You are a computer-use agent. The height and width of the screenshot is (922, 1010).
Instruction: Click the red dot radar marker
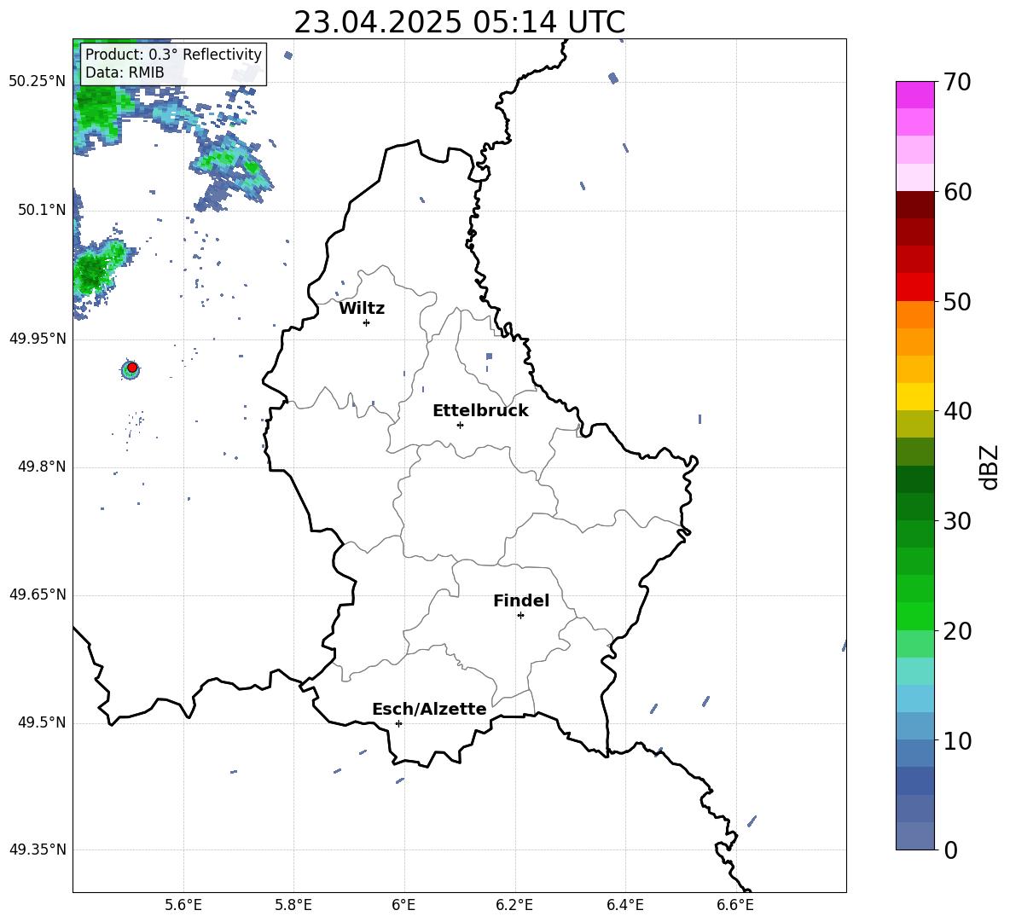[132, 368]
